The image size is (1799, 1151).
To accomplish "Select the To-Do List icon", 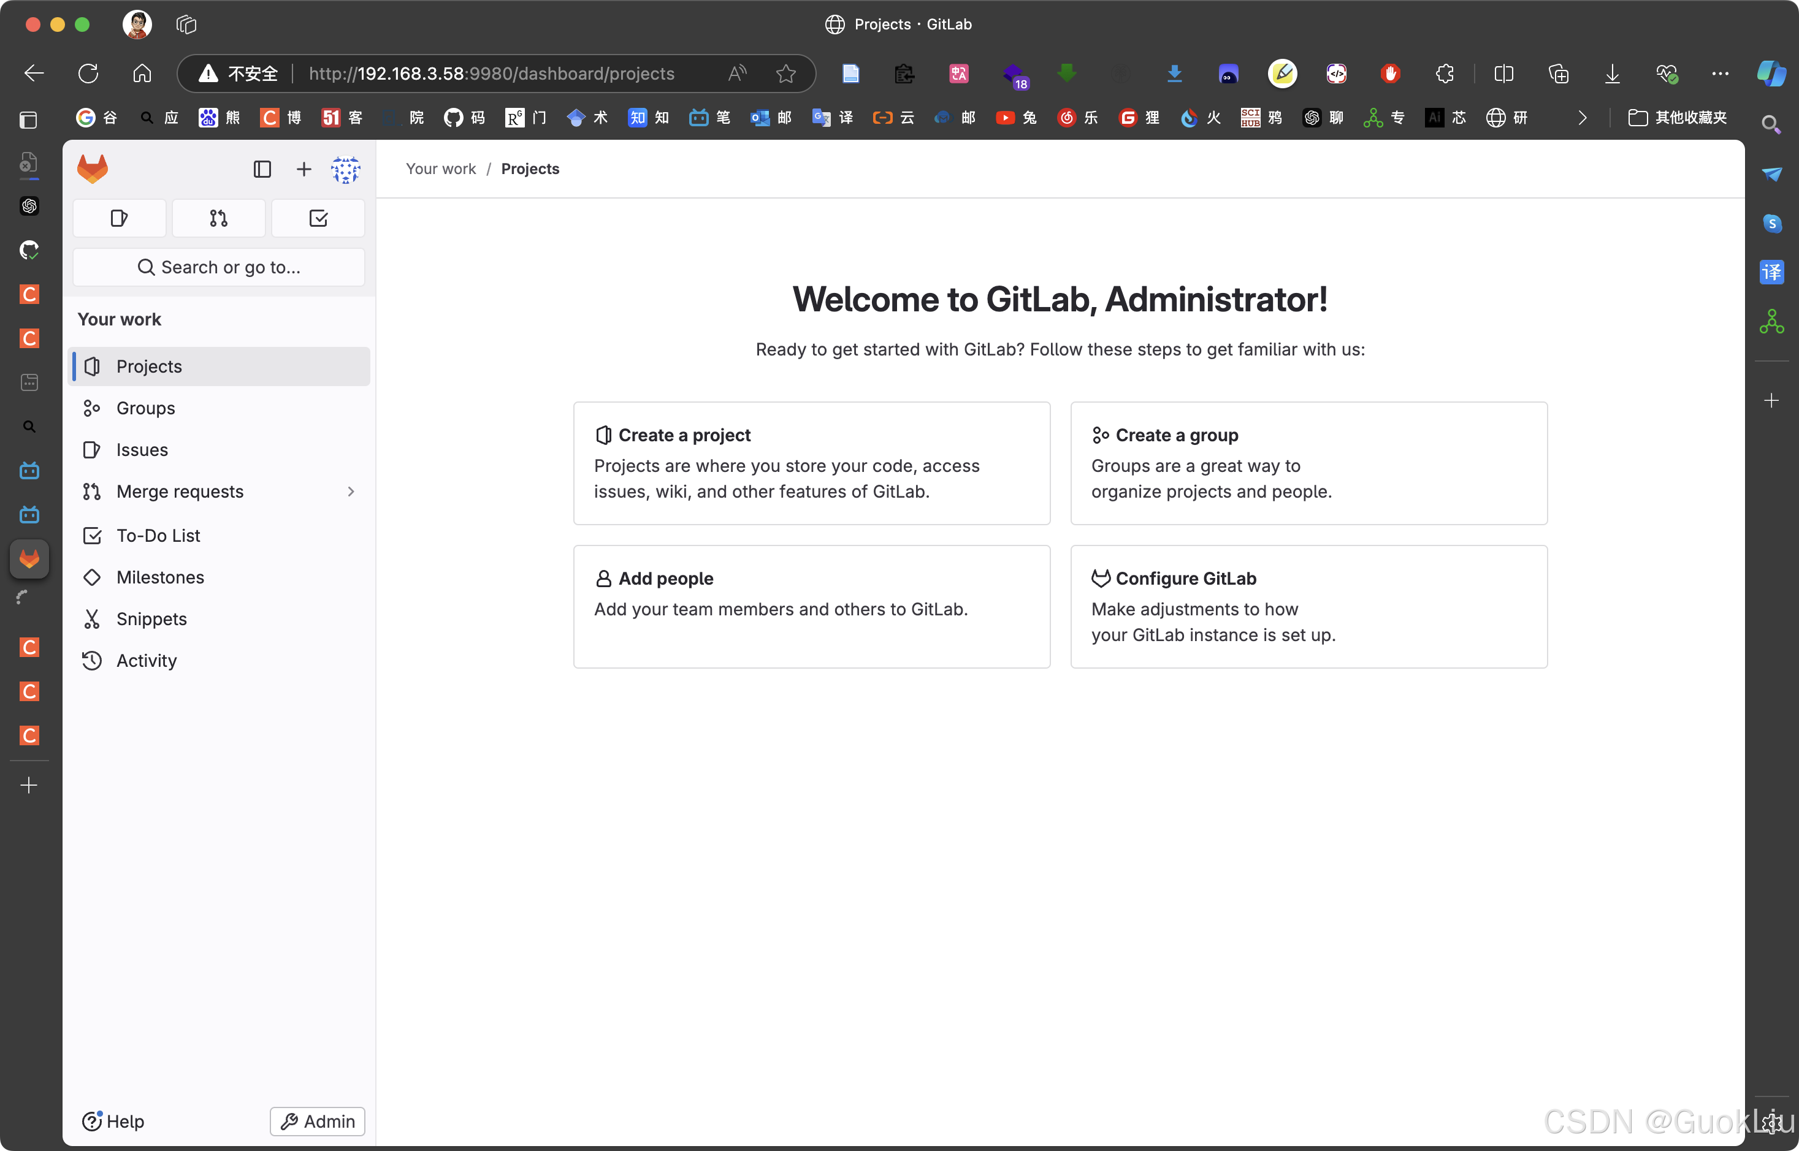I will tap(93, 535).
